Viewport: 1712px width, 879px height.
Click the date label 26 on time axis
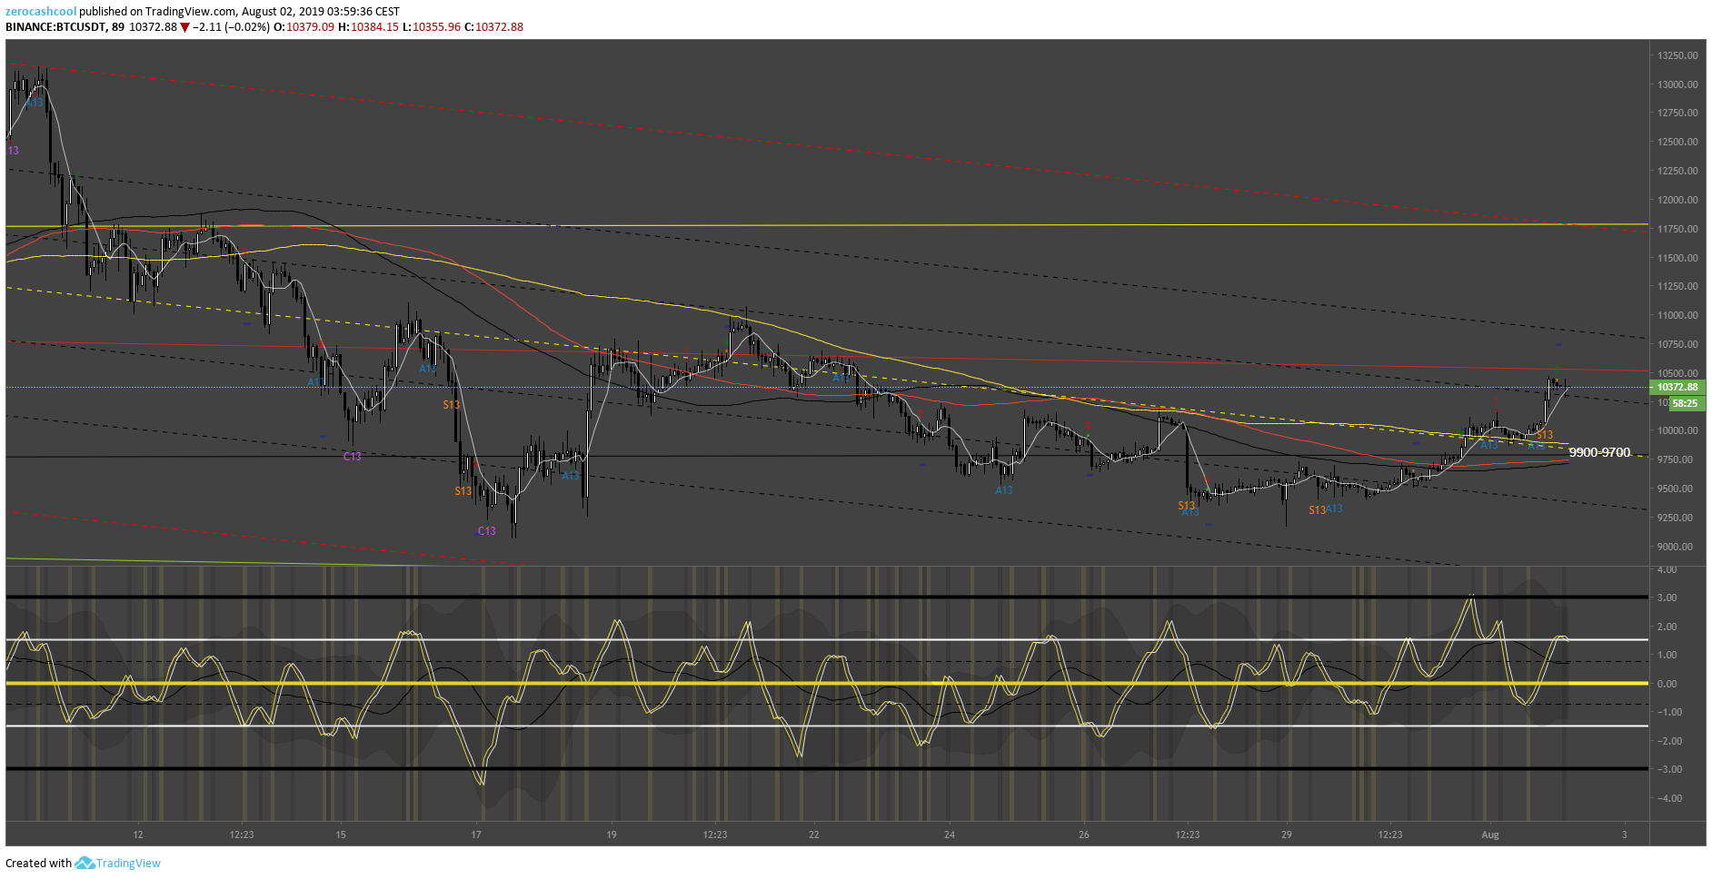coord(1084,835)
